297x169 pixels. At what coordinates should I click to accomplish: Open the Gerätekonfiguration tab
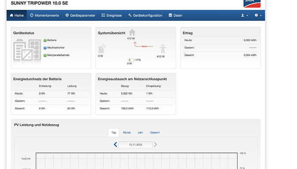point(145,16)
